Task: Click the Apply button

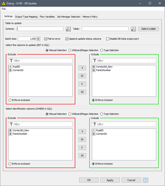Action: (110, 180)
